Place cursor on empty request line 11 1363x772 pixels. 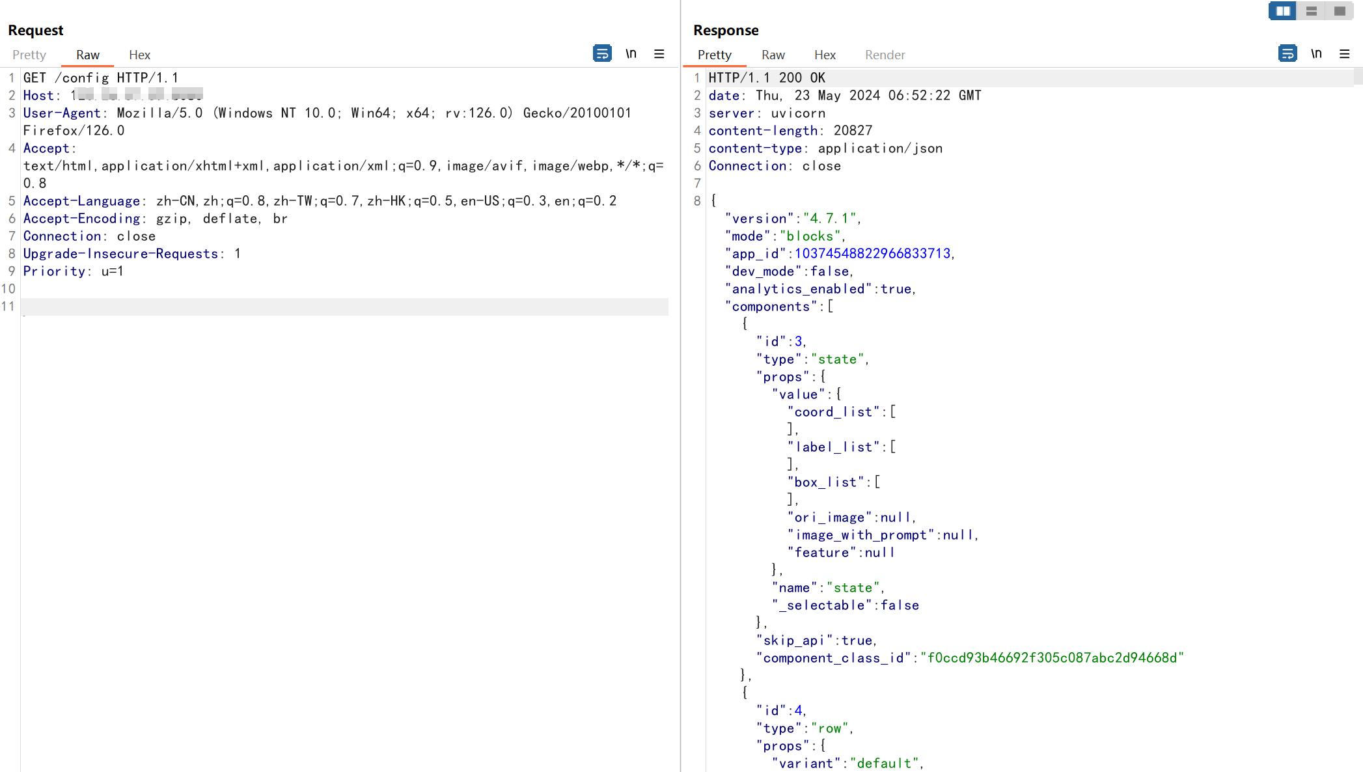tap(345, 307)
